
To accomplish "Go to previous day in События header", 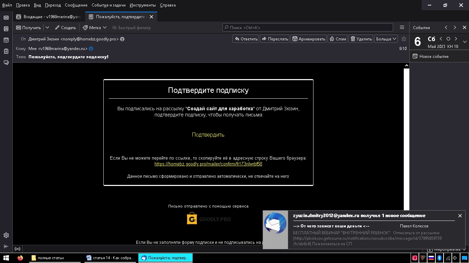I will [446, 27].
